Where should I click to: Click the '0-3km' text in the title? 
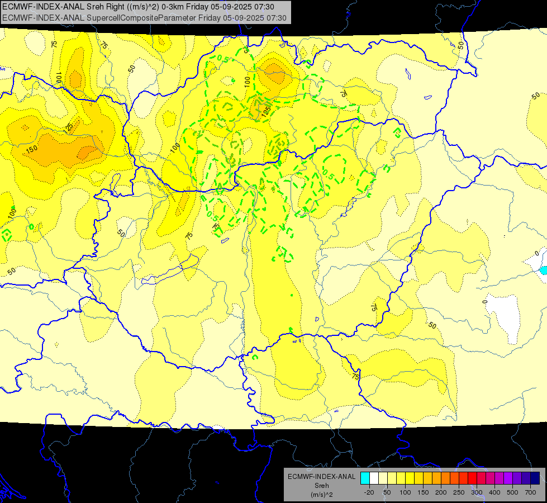point(172,7)
